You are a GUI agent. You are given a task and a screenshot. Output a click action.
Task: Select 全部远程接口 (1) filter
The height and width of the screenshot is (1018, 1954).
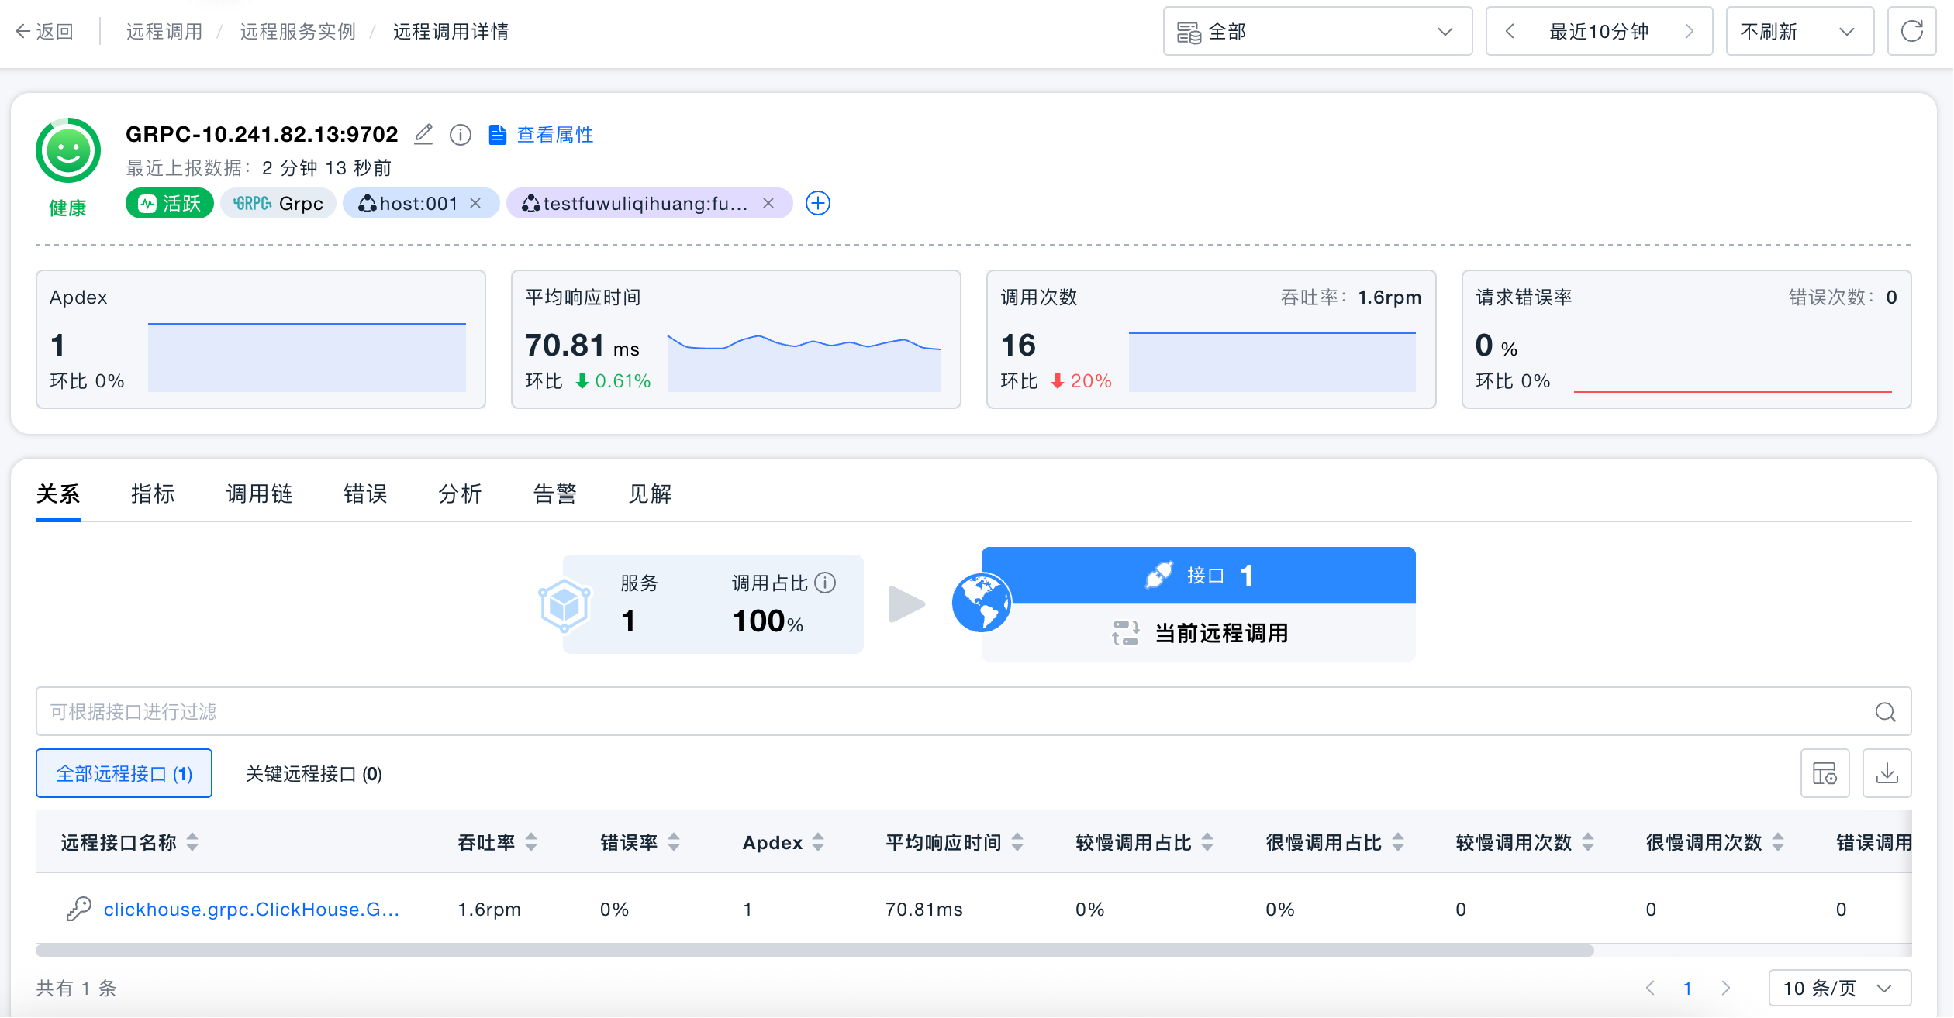(124, 773)
